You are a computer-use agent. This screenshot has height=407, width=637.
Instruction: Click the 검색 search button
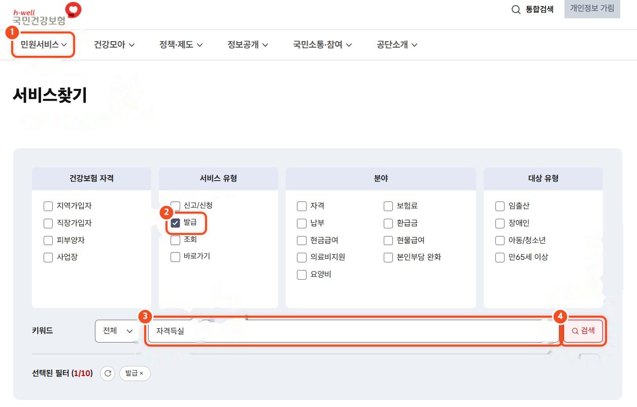[584, 331]
